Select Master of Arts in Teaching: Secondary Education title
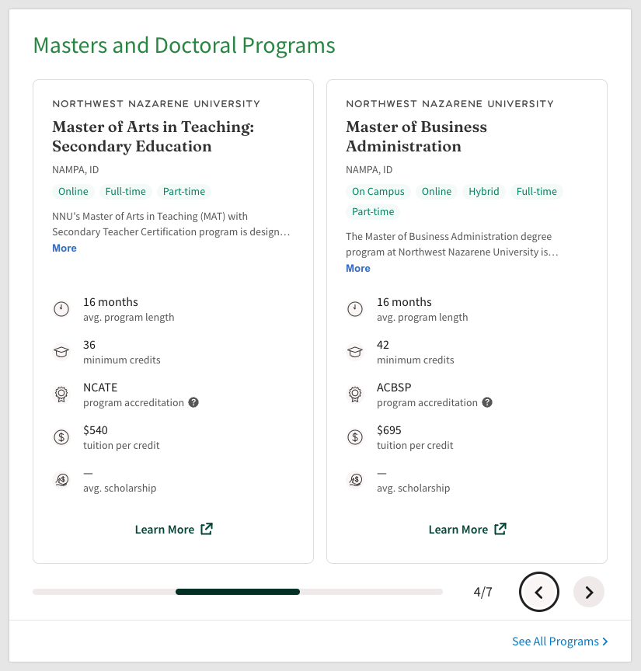Image resolution: width=641 pixels, height=671 pixels. (153, 137)
